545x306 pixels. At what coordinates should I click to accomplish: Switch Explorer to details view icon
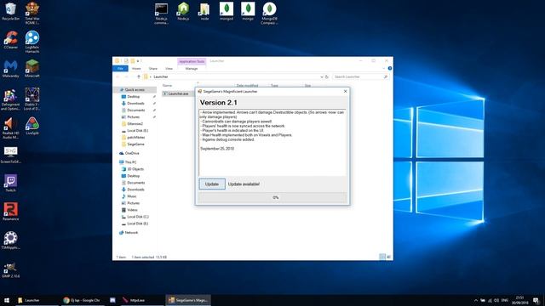382,257
